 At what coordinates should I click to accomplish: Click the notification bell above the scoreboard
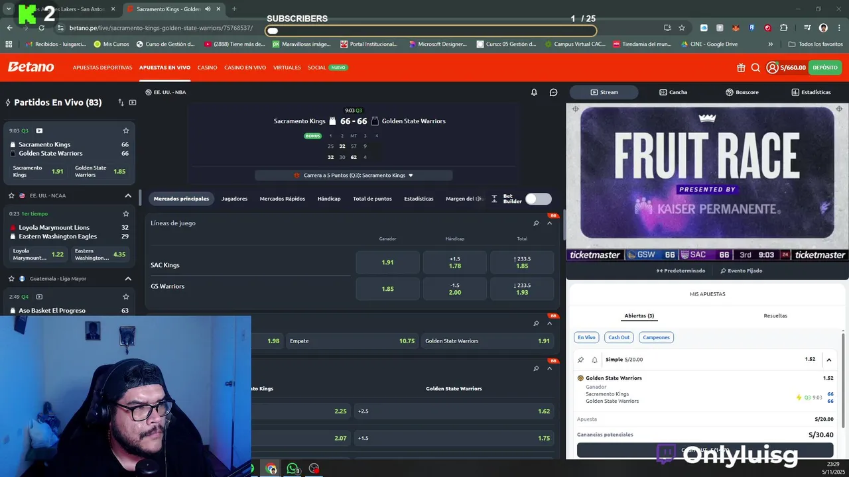tap(534, 92)
